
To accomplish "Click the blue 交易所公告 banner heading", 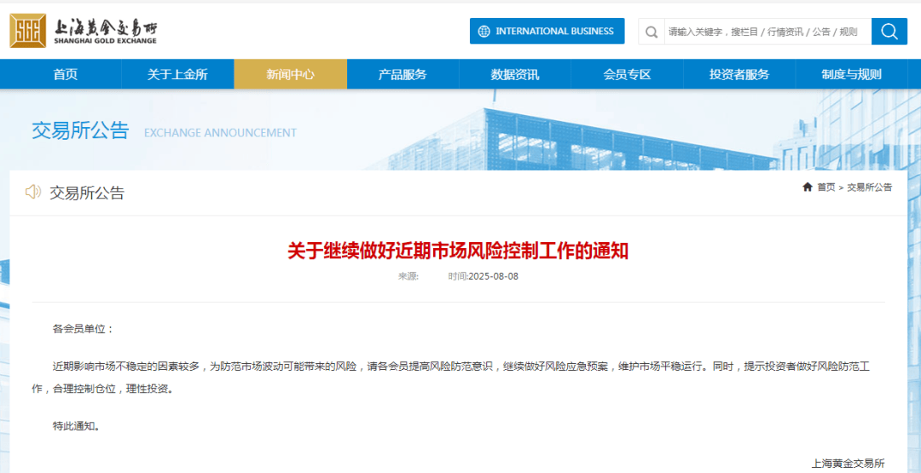I will click(80, 130).
